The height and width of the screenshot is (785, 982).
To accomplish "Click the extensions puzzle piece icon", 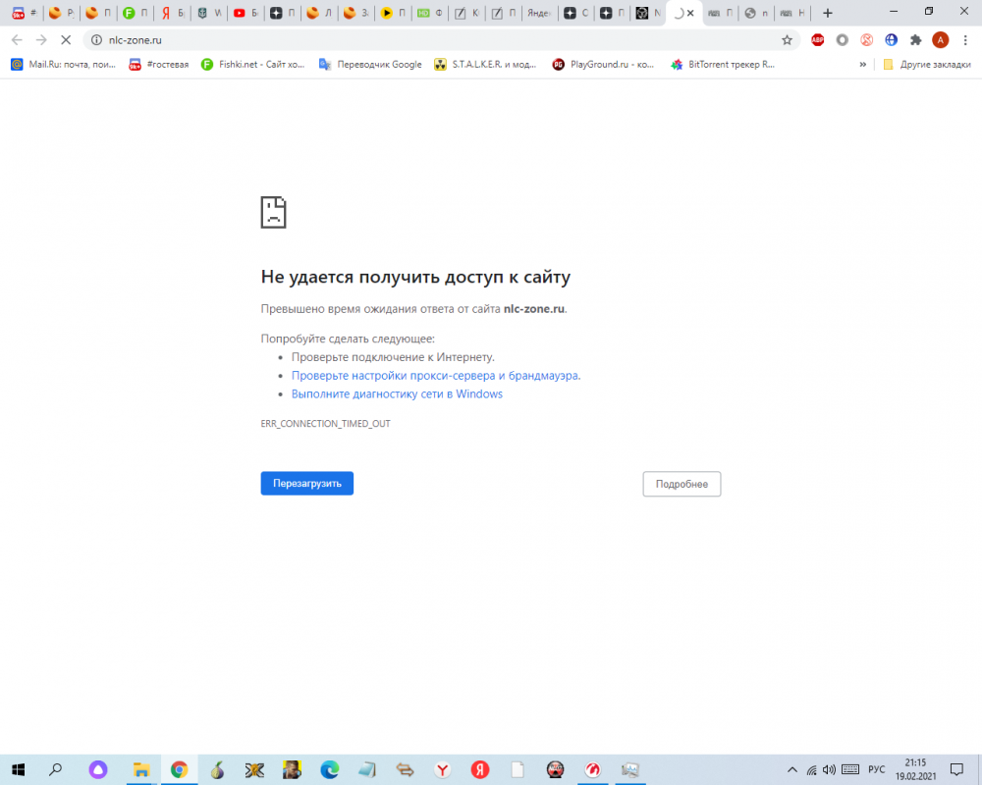I will coord(916,39).
